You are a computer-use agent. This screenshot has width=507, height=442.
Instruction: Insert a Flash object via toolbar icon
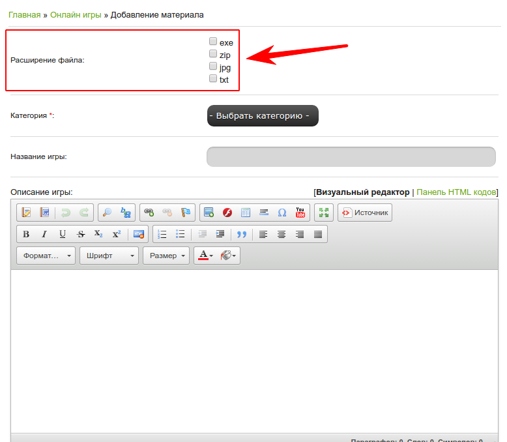click(x=227, y=213)
